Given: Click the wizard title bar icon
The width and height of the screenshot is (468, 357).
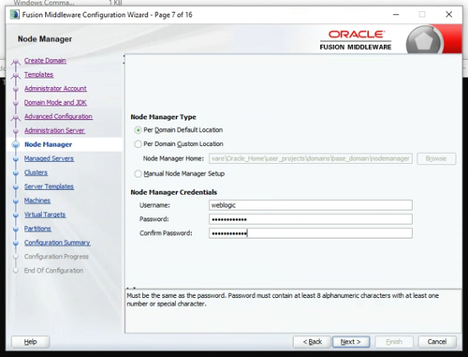Looking at the screenshot, I should tap(14, 14).
